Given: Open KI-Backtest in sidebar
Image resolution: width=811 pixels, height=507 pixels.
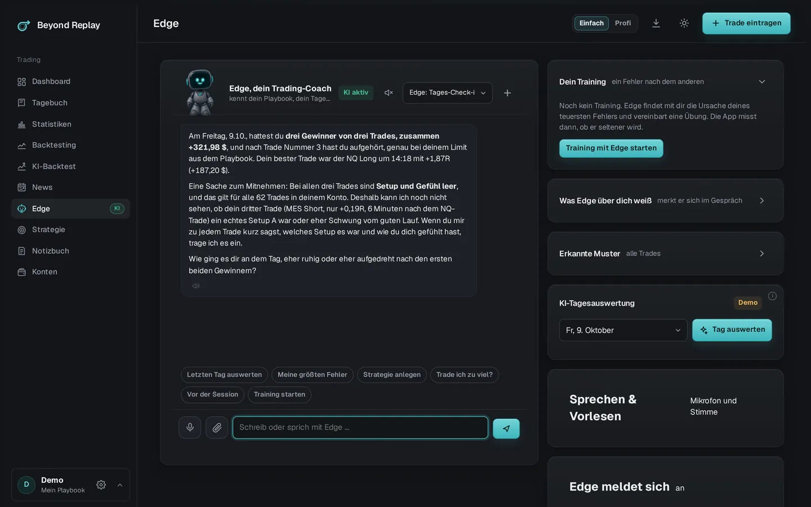Looking at the screenshot, I should tap(70, 166).
